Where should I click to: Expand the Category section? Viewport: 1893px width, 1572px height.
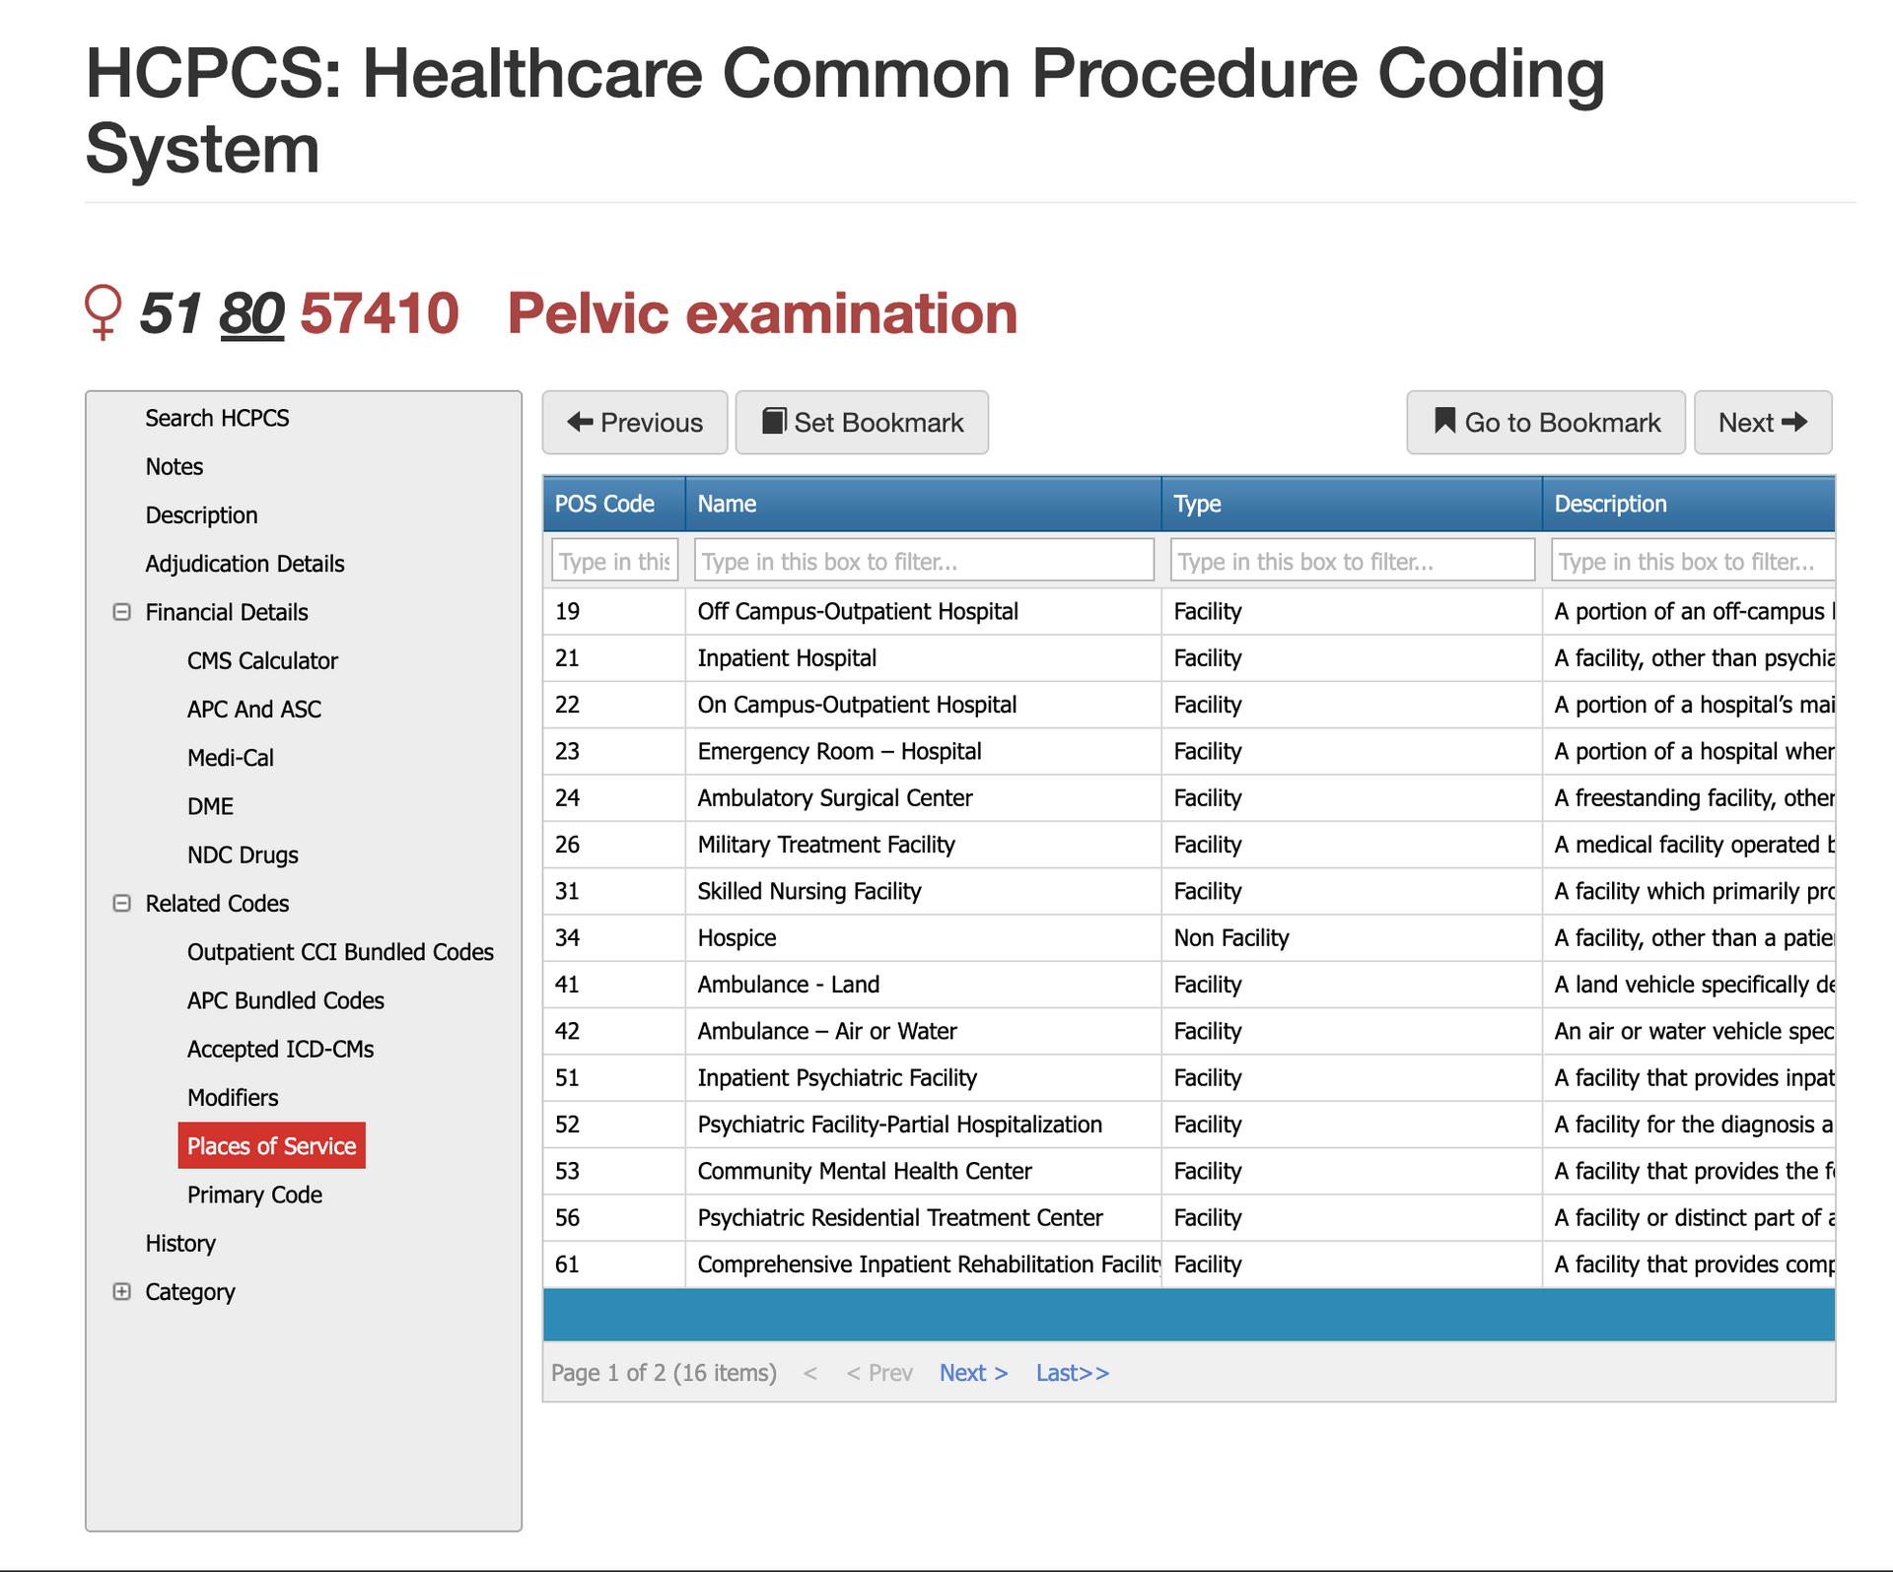tap(121, 1291)
